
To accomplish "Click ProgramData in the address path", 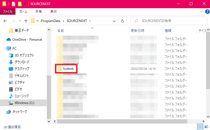I will point(50,21).
